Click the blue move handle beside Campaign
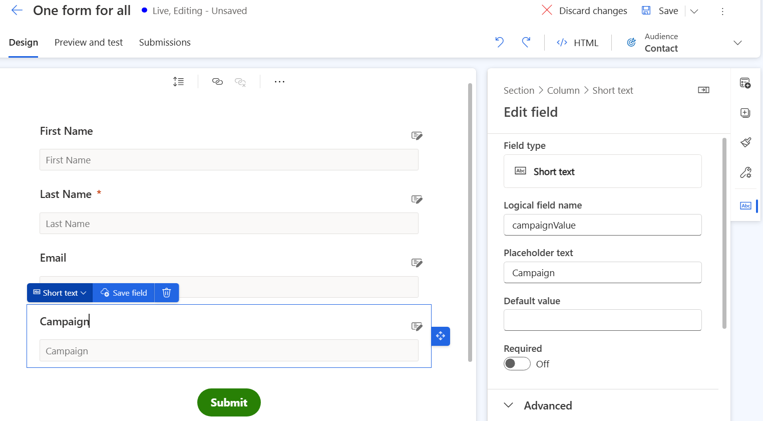This screenshot has width=763, height=421. [440, 336]
